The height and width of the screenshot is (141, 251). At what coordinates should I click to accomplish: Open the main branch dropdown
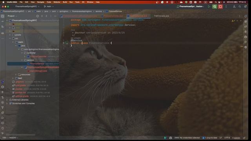tap(49, 7)
